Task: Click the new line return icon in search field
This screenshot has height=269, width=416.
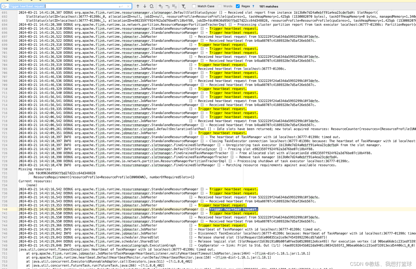Action: [121, 6]
